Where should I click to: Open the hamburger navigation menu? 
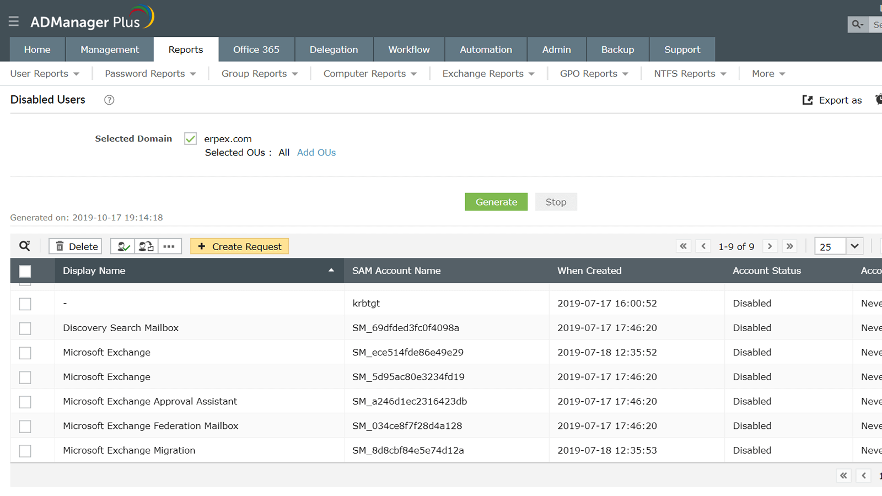pyautogui.click(x=14, y=21)
